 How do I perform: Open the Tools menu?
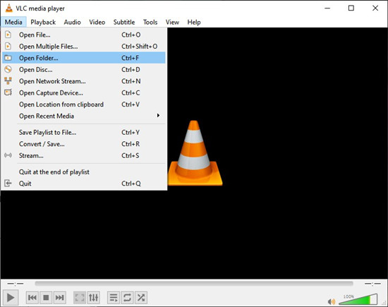[x=150, y=22]
